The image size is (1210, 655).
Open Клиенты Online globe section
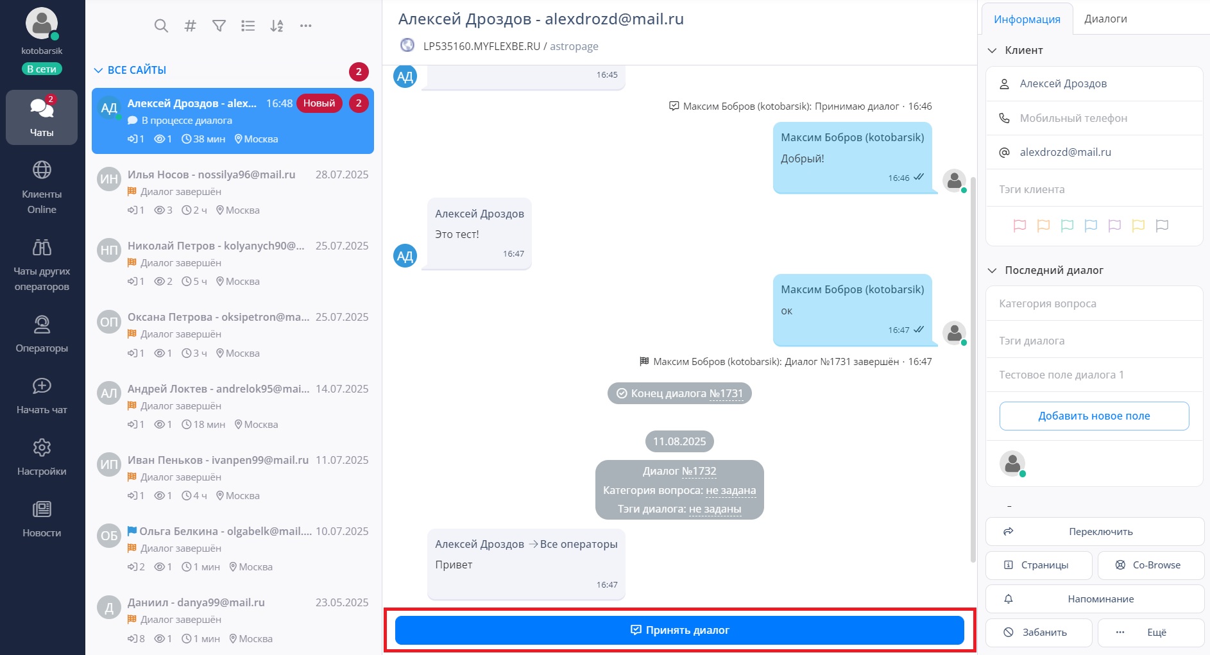point(42,187)
